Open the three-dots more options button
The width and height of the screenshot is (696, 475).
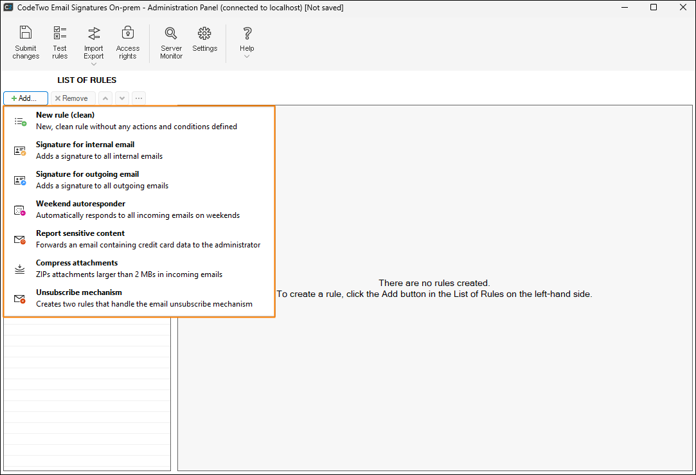138,98
